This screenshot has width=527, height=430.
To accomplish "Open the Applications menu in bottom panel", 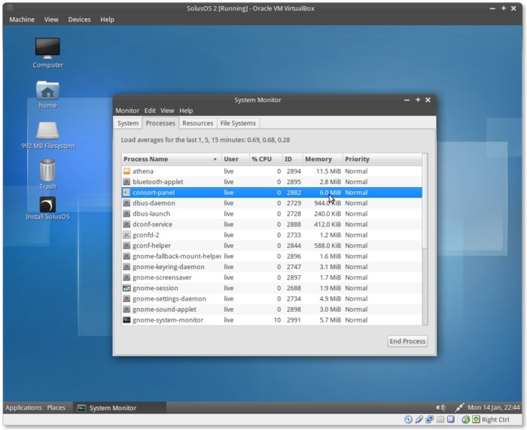I will click(23, 407).
